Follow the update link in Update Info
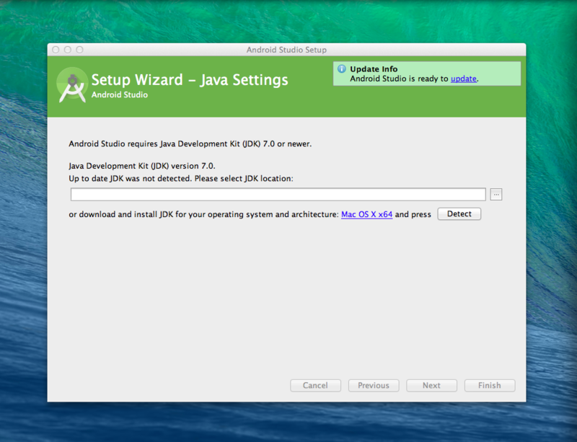577x442 pixels. [464, 79]
